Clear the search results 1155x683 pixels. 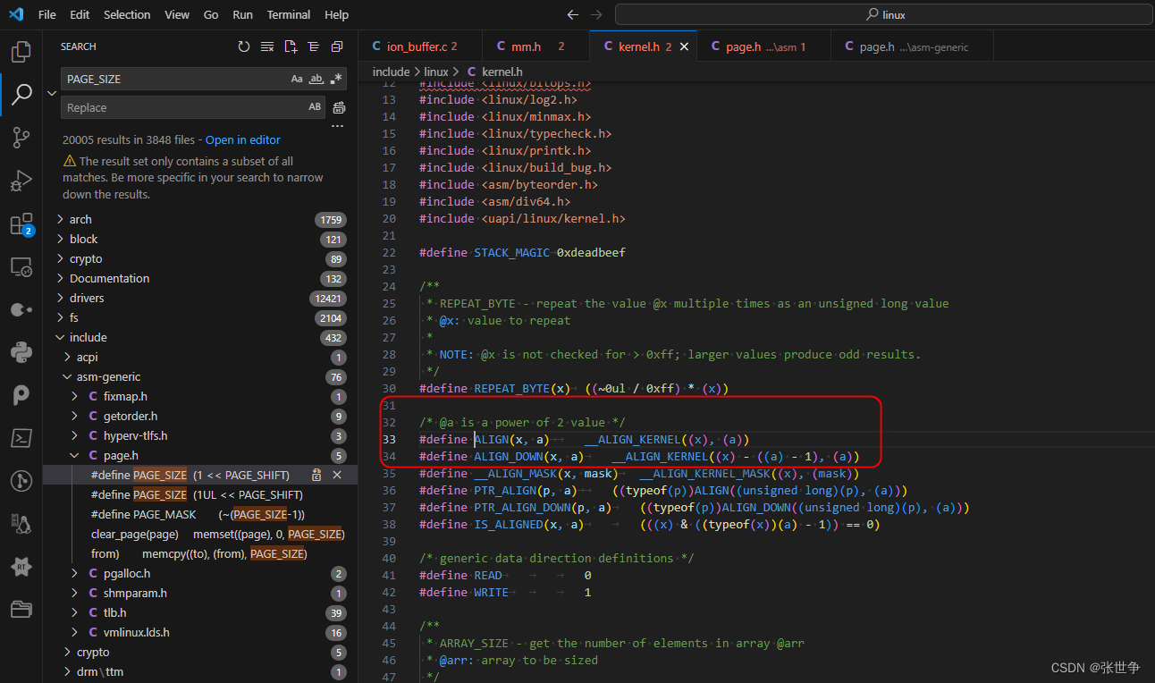pos(267,46)
